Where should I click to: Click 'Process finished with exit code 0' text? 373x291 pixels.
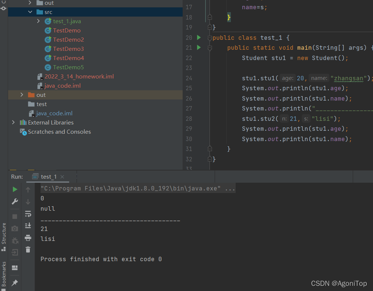pyautogui.click(x=101, y=259)
